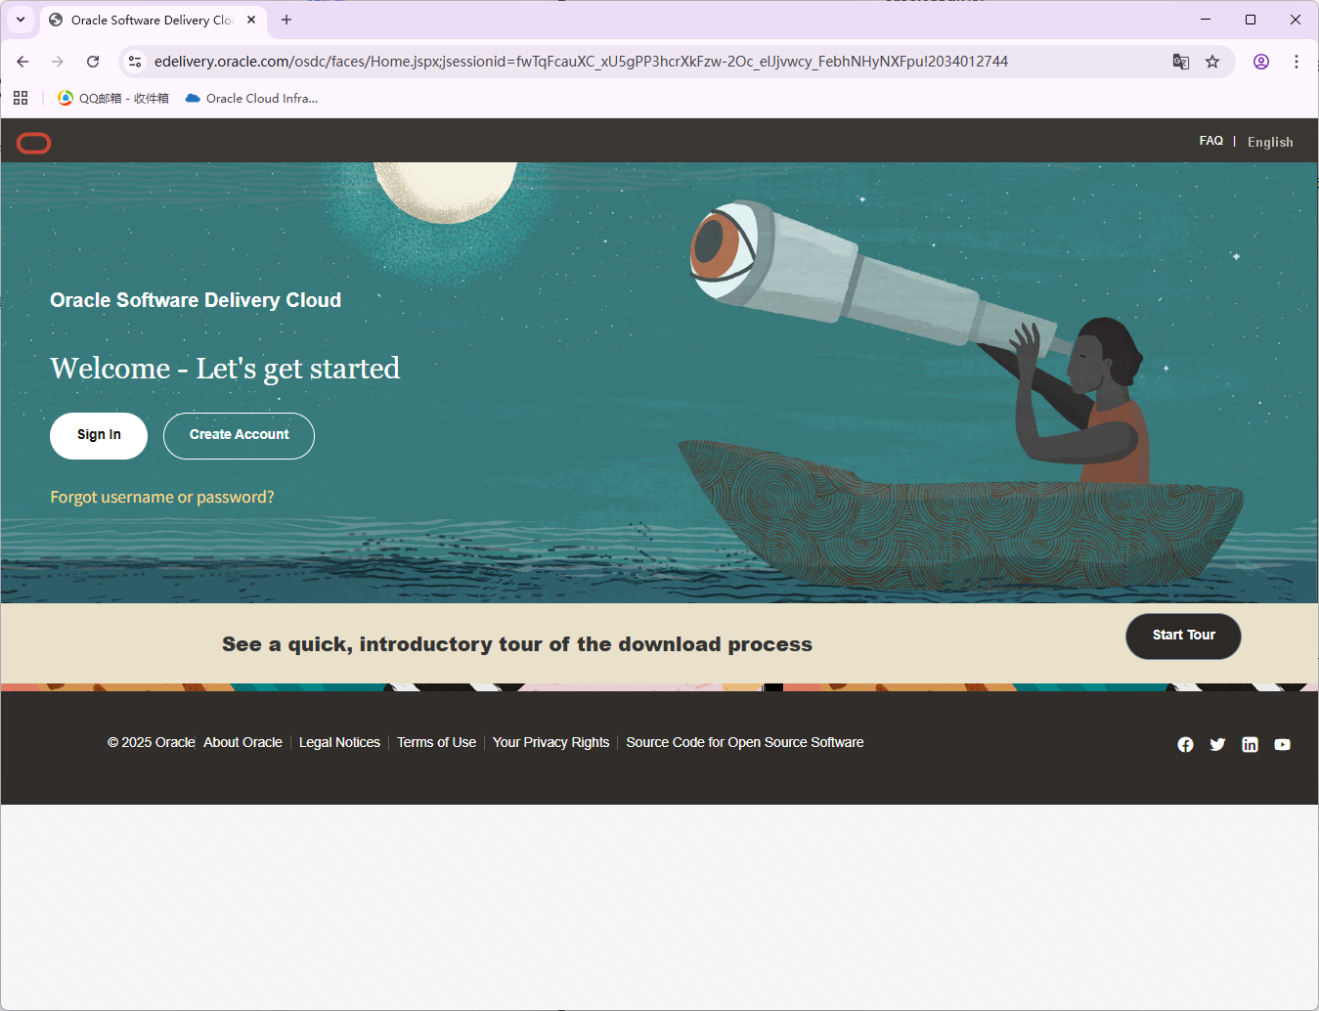Close the Oracle Software Delivery Cloud tab
This screenshot has height=1011, width=1319.
coord(251,20)
